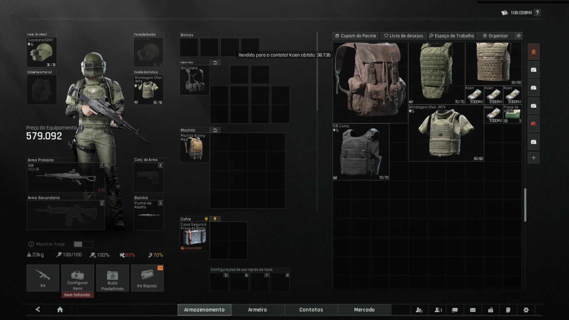Screen dimensions: 569x320
Task: Click the 108.038Mil currency balance
Action: [521, 13]
